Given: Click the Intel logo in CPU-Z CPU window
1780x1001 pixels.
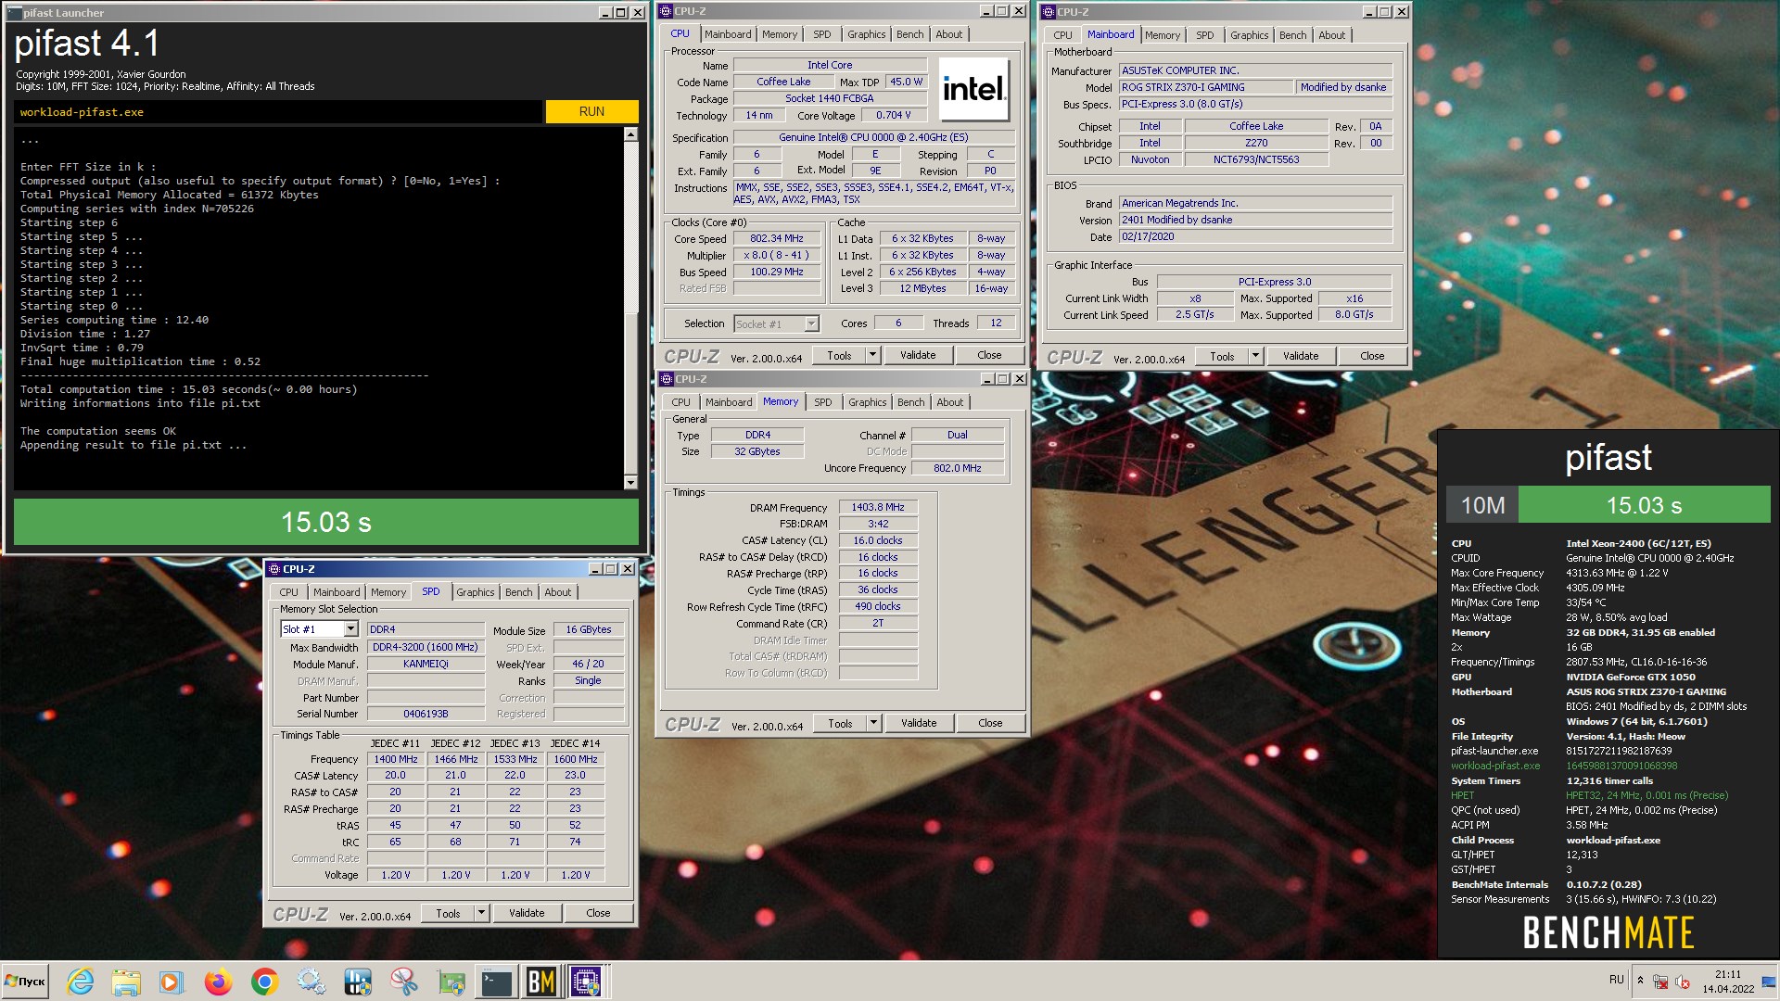Looking at the screenshot, I should [973, 89].
